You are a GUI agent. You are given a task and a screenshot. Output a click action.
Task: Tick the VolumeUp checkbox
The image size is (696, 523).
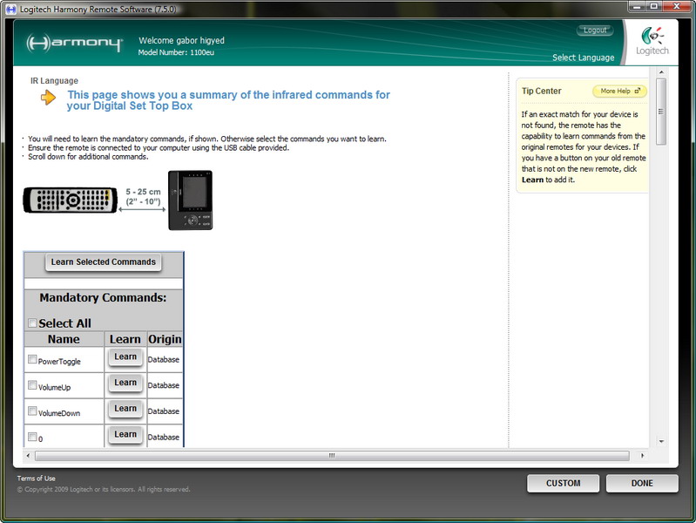tap(32, 385)
